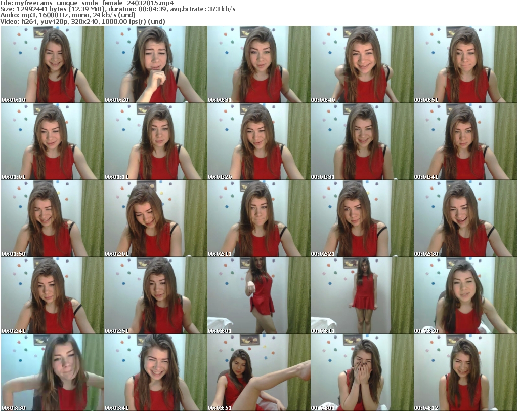The image size is (518, 411).
Task: Click the Size and duration info line
Action: [x=117, y=9]
